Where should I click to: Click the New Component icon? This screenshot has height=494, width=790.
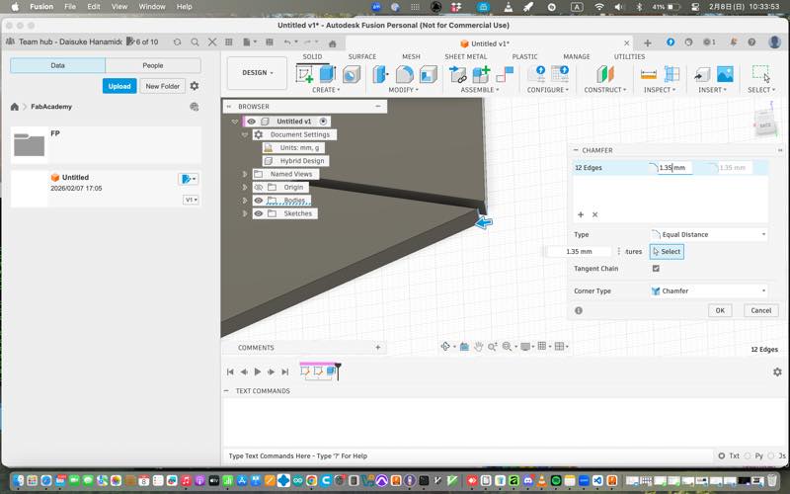coord(481,74)
